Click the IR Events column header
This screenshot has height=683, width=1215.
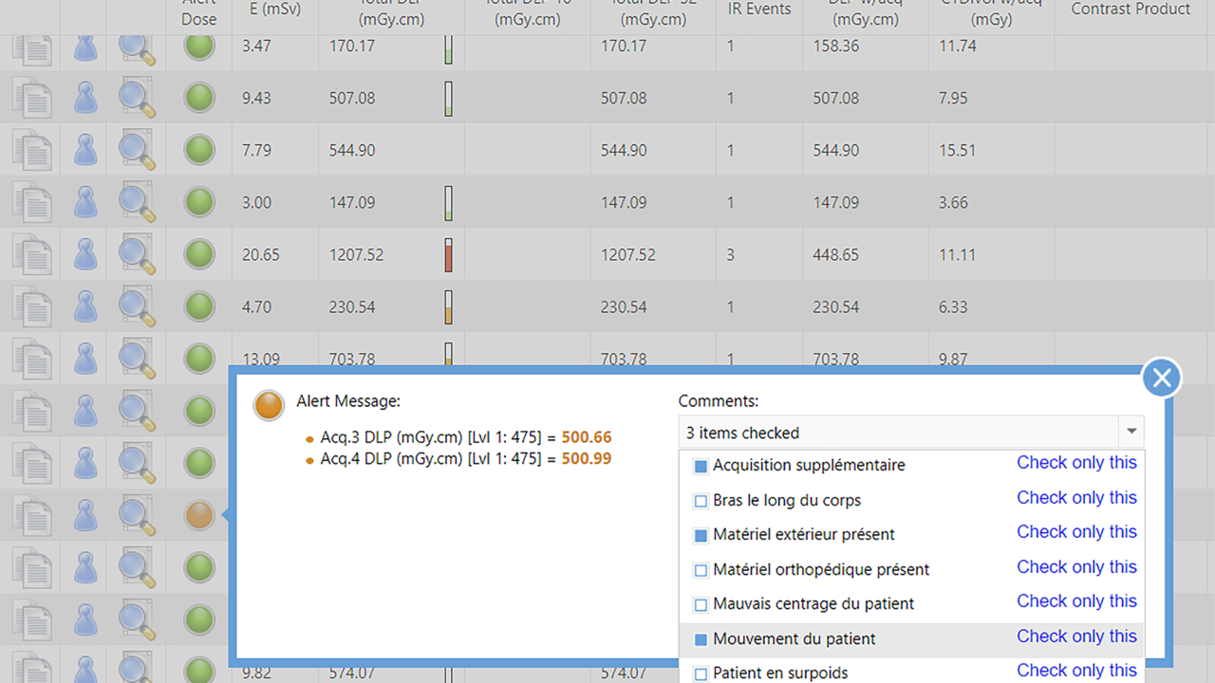pyautogui.click(x=758, y=9)
